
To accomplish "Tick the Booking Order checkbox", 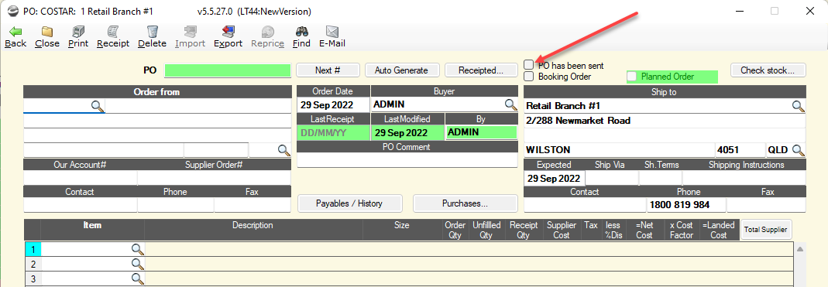I will coord(528,77).
